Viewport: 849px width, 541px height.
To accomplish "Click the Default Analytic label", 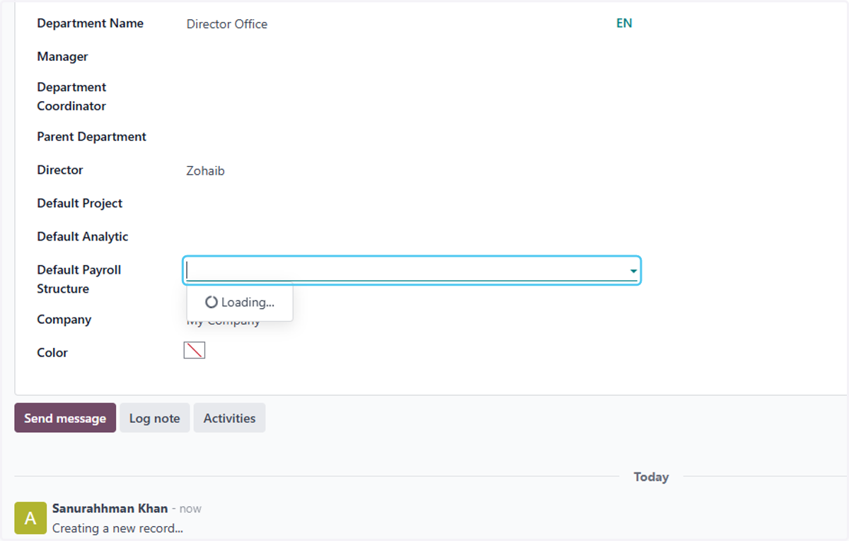I will click(x=83, y=236).
